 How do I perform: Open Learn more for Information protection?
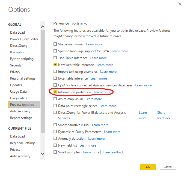click(102, 92)
